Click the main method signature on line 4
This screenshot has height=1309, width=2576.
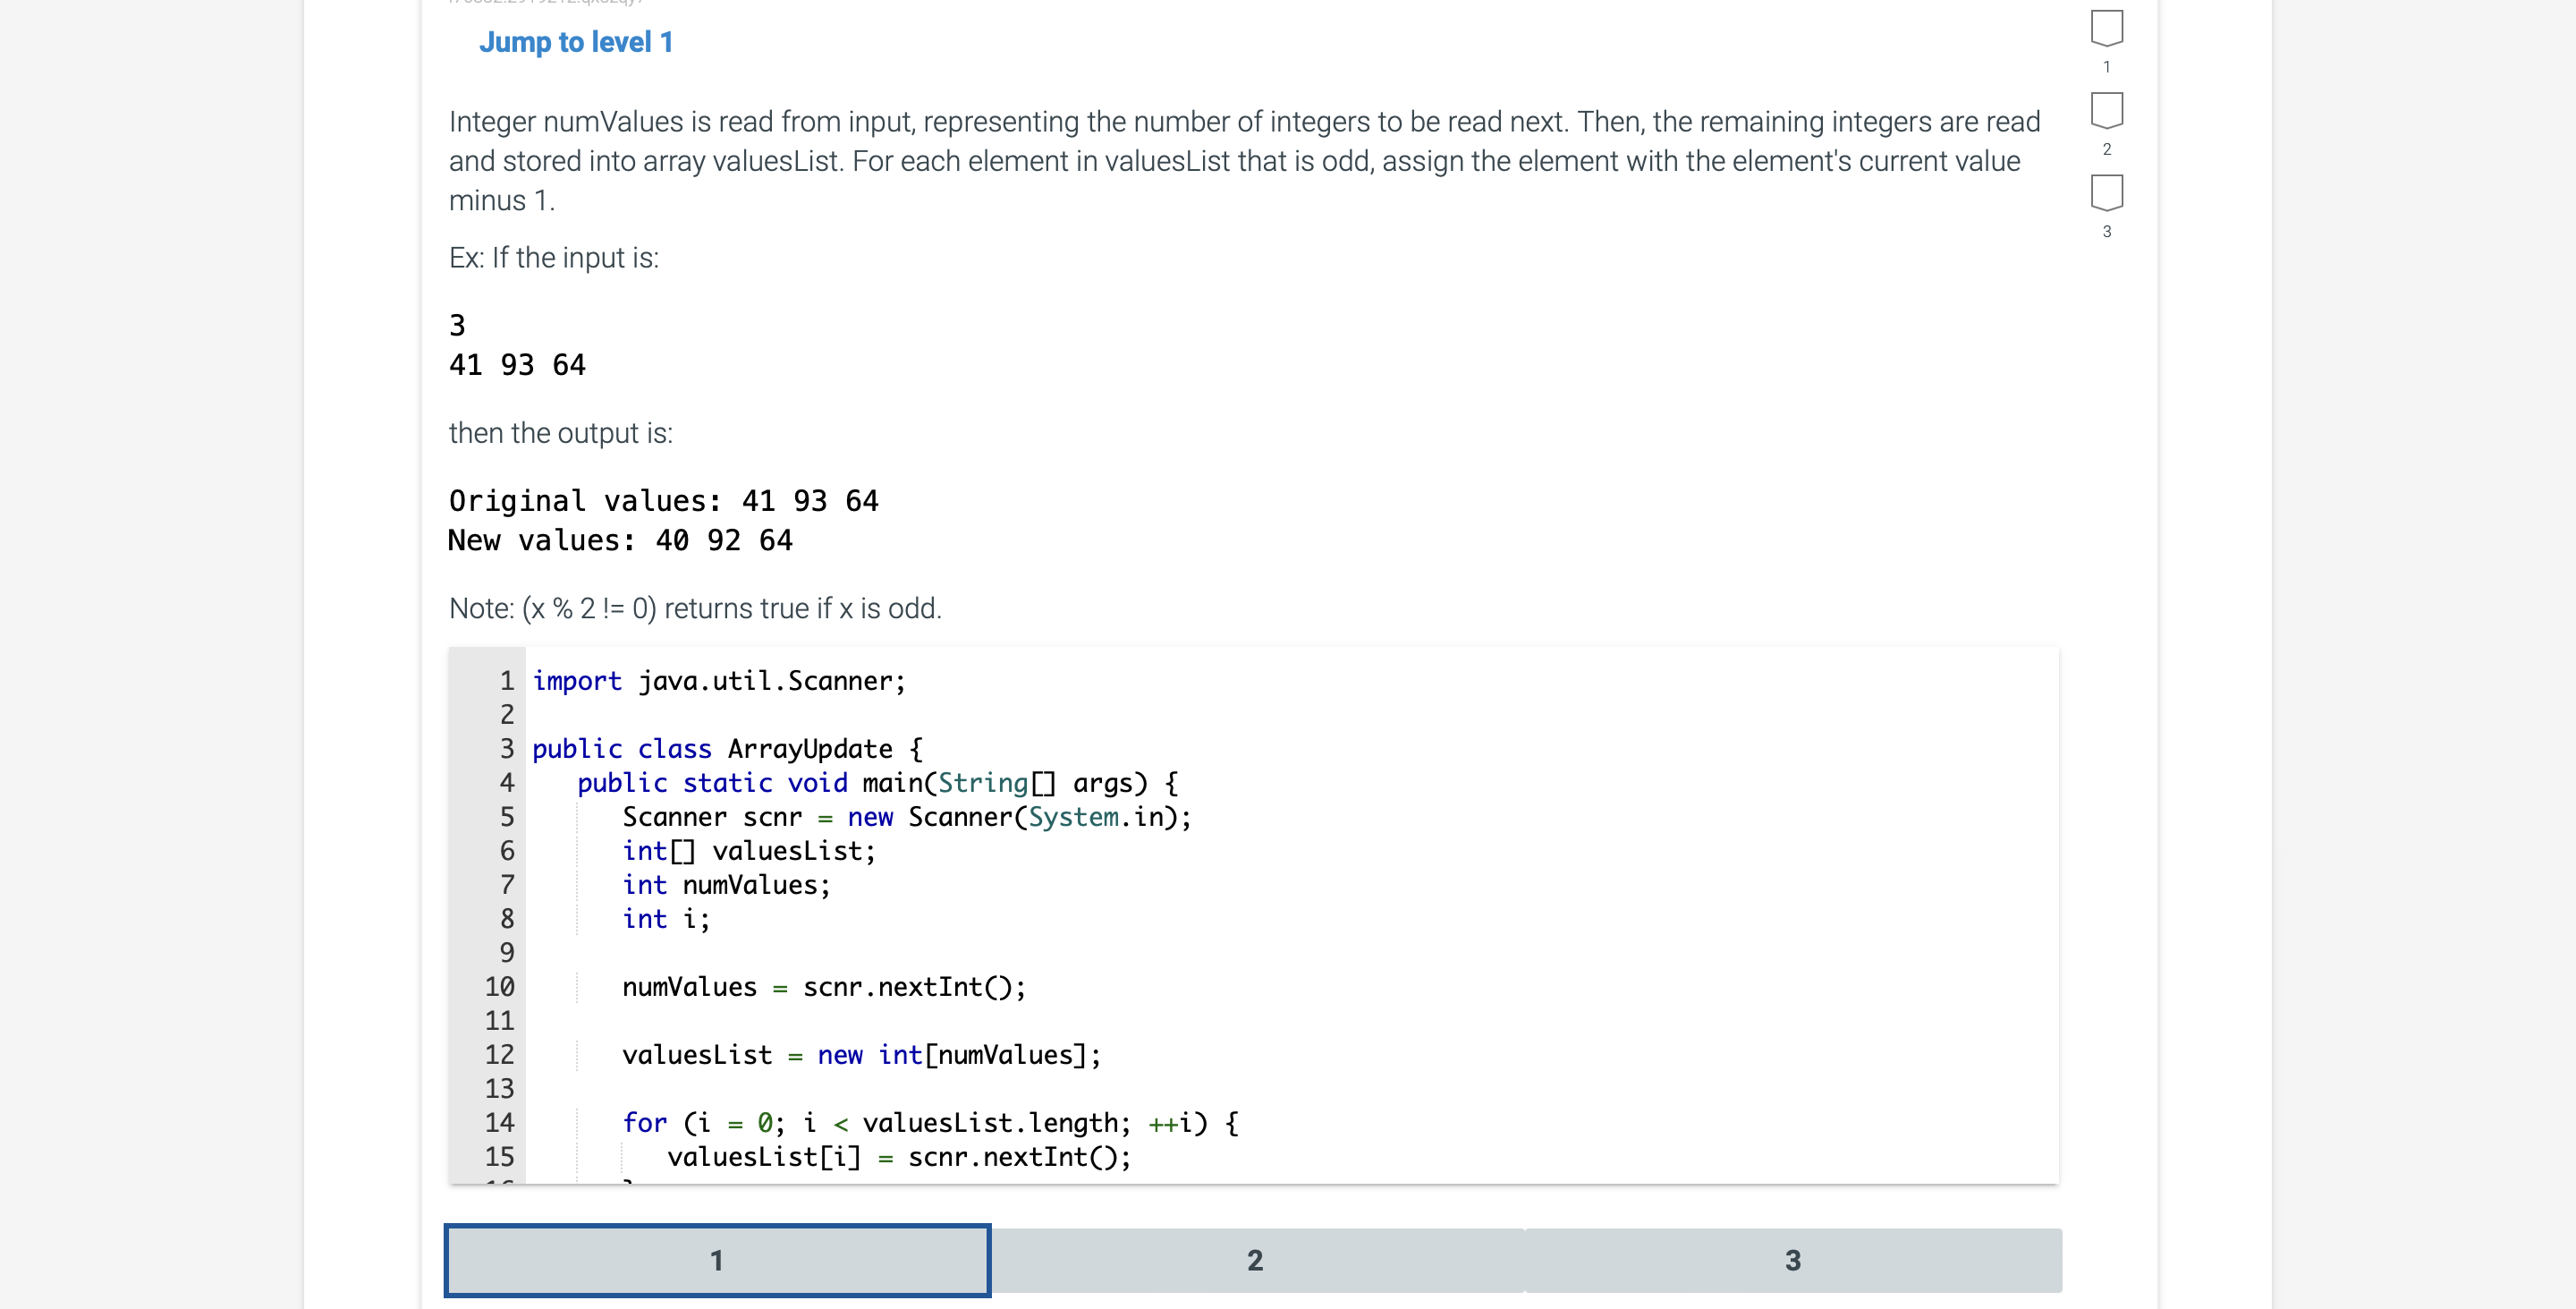877,783
